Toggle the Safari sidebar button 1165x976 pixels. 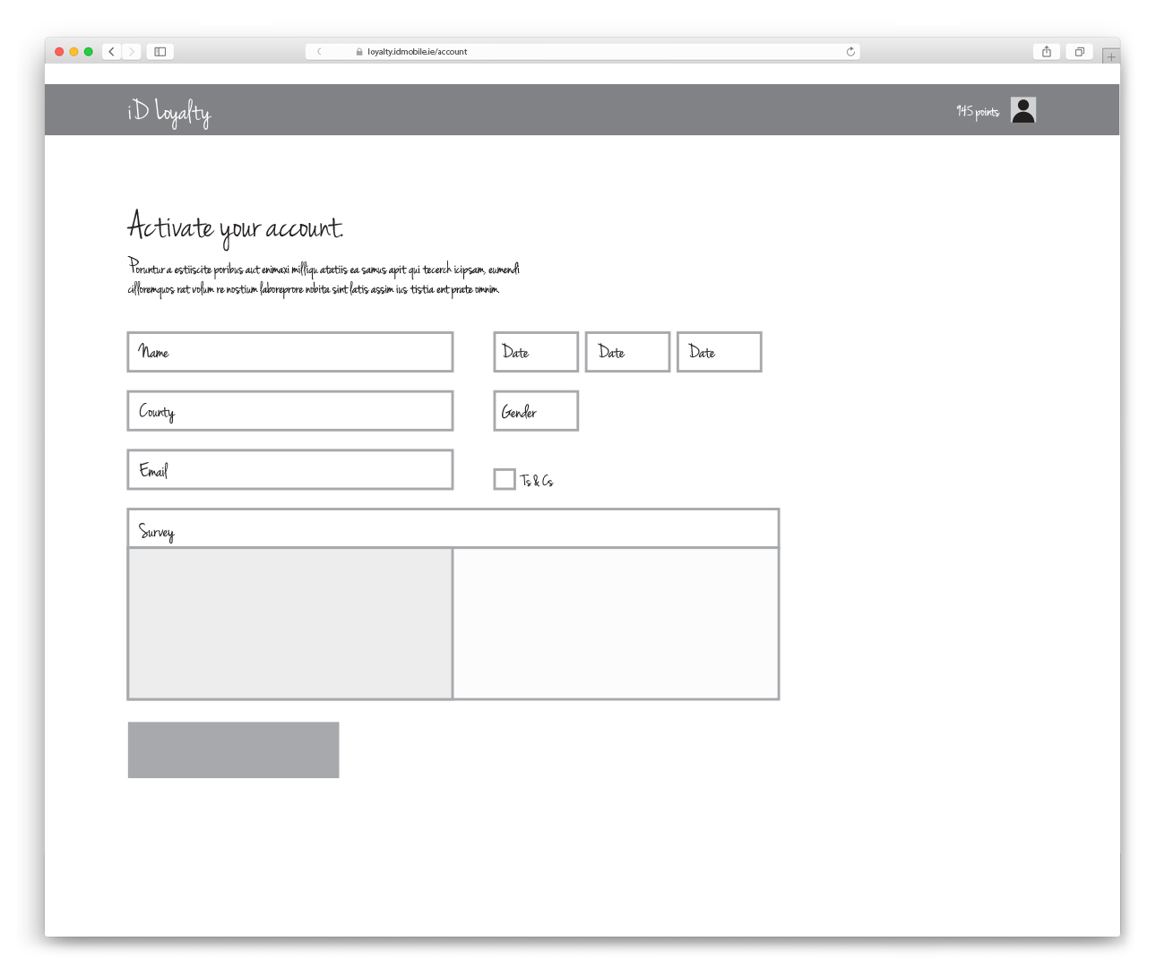click(x=160, y=52)
